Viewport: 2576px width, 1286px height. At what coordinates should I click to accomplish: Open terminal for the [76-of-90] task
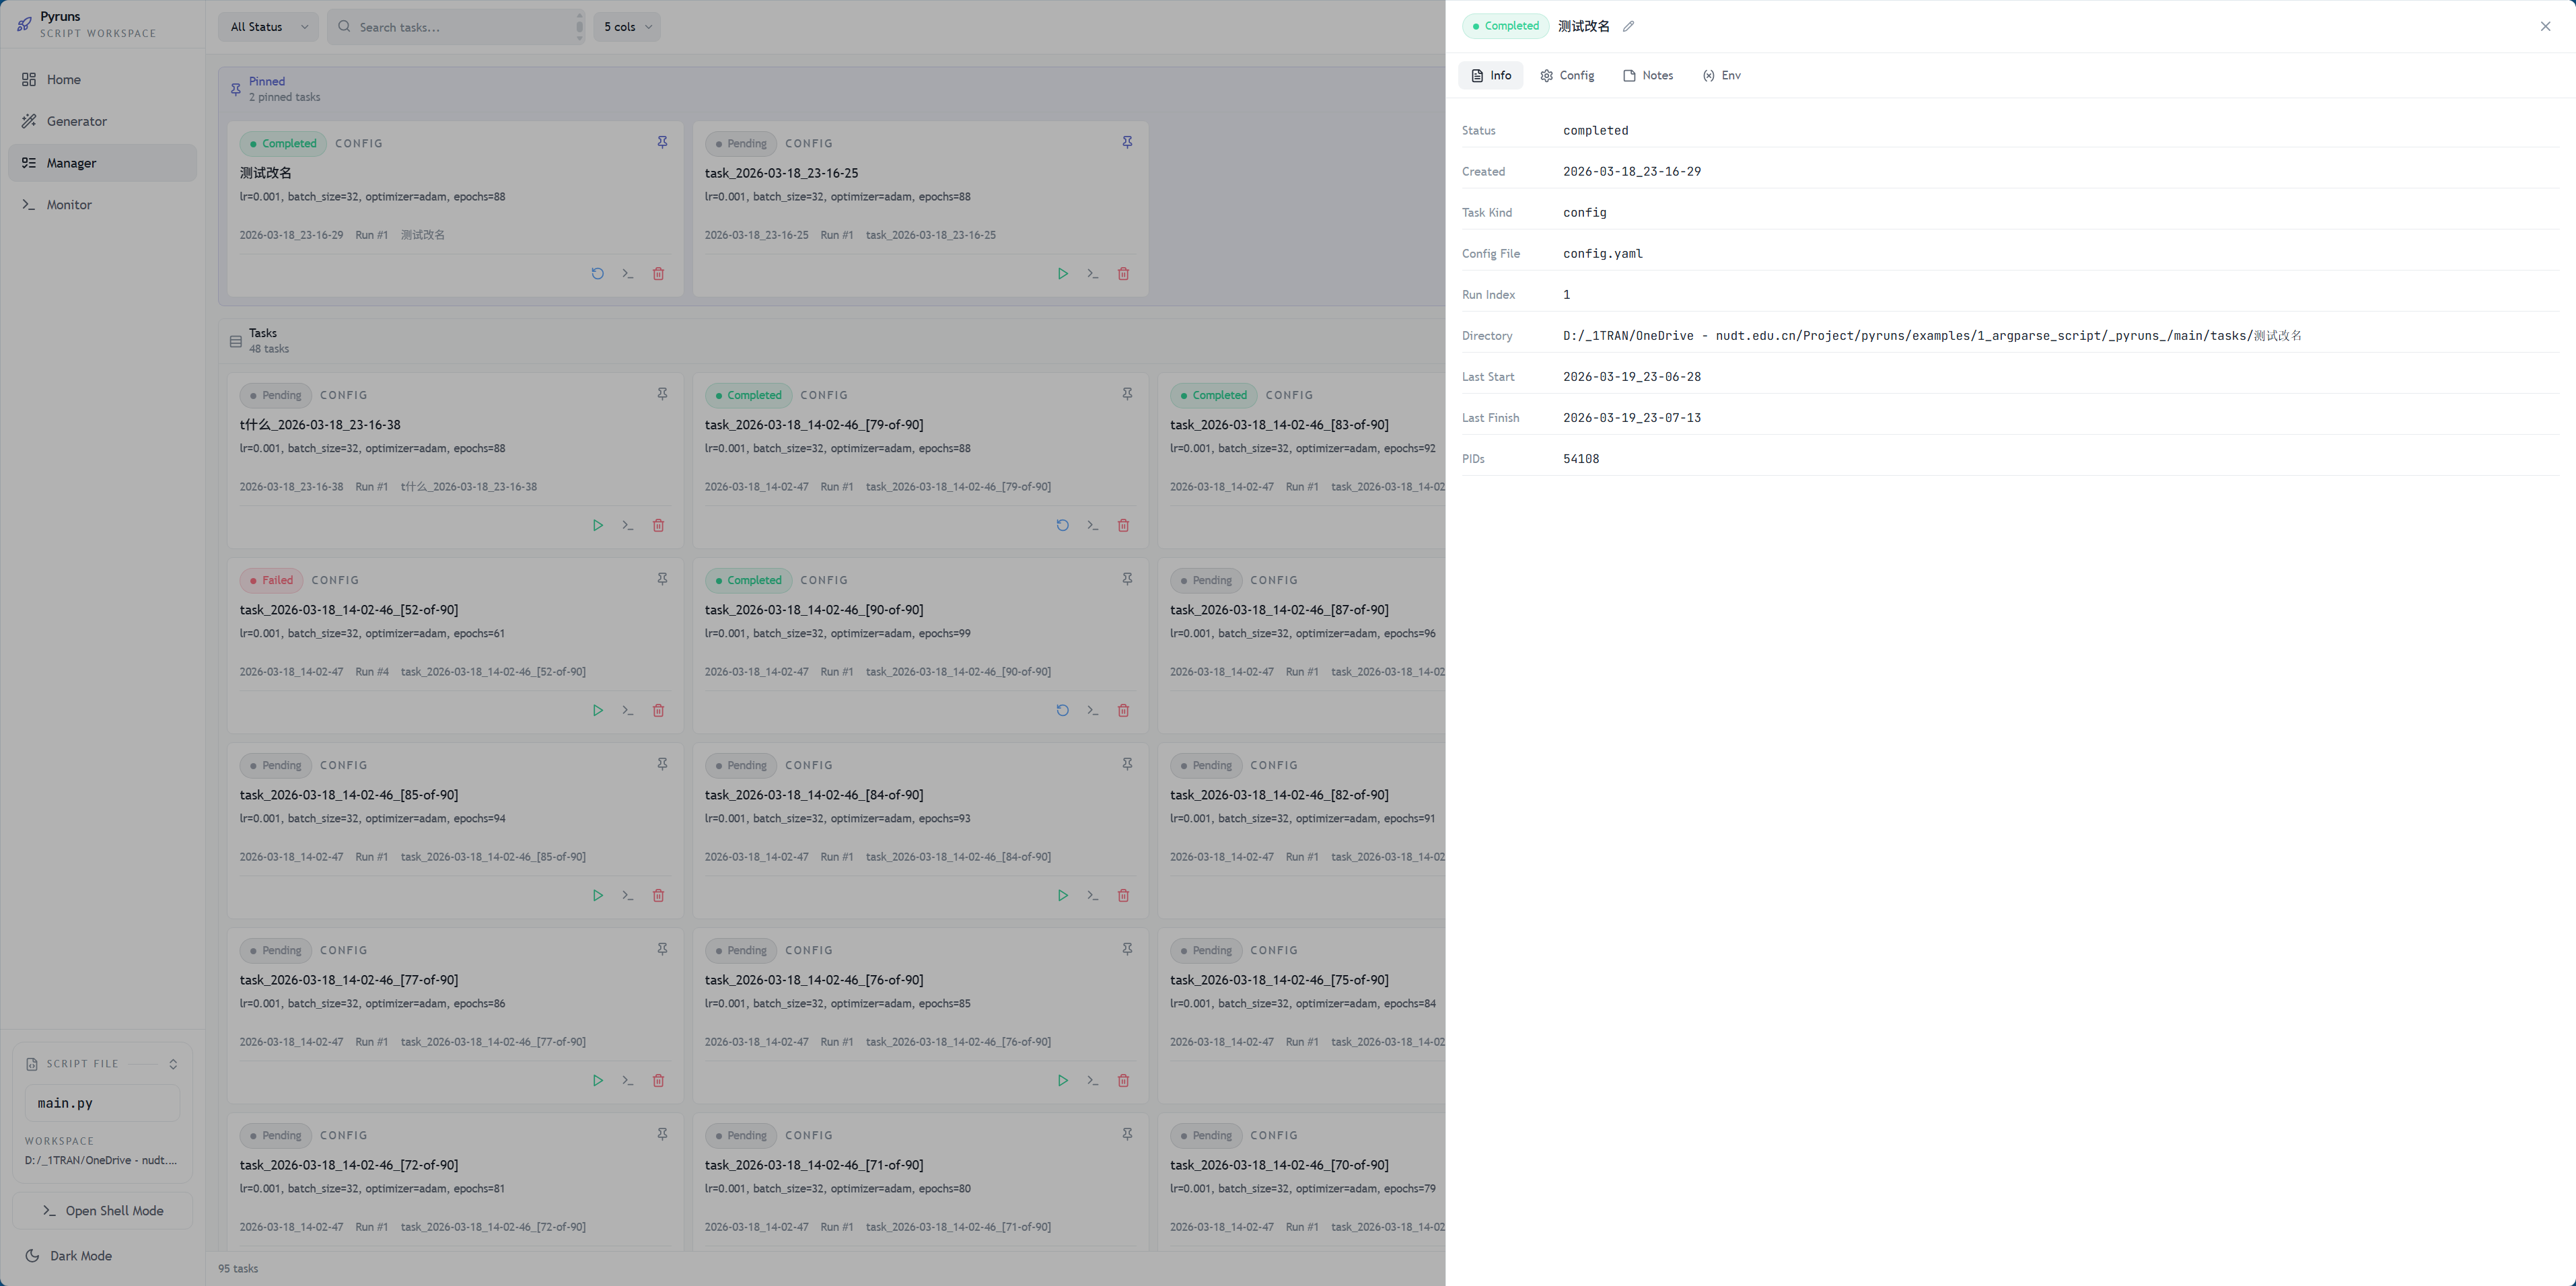tap(1092, 1081)
